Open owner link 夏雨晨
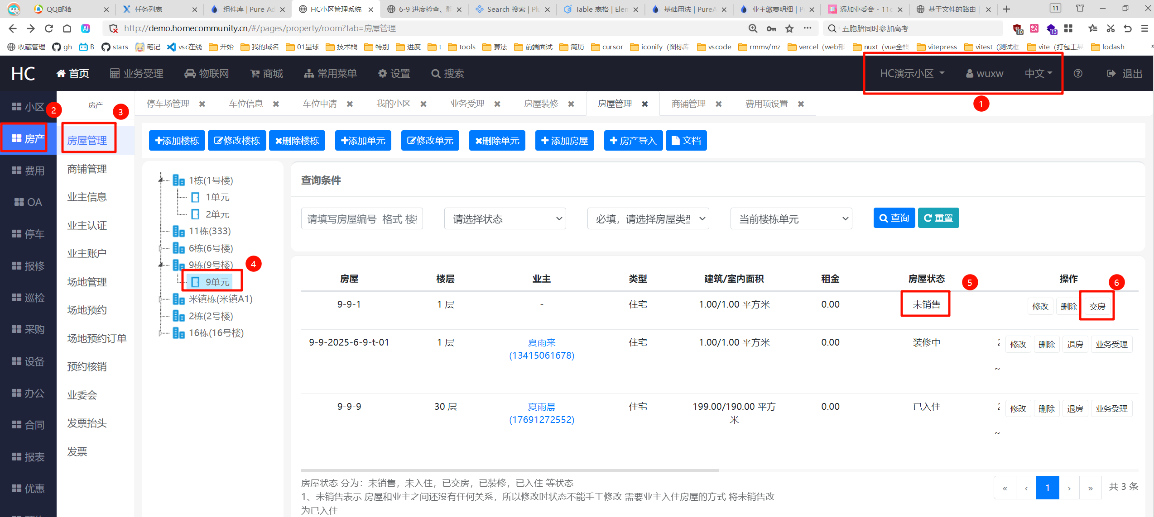This screenshot has height=517, width=1154. coord(542,413)
